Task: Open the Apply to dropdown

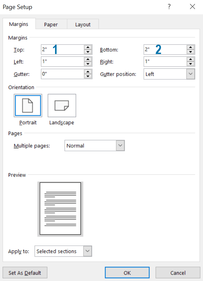Action: (88, 251)
